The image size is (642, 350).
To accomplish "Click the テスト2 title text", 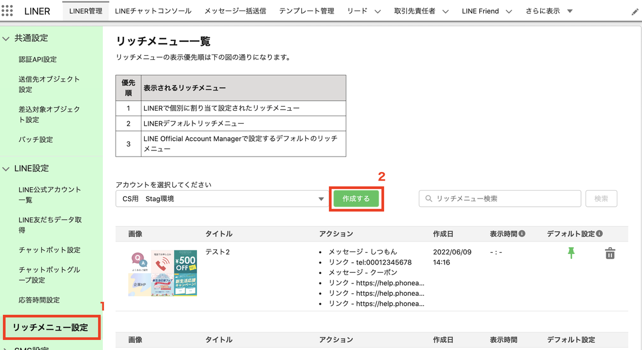I will tap(217, 252).
